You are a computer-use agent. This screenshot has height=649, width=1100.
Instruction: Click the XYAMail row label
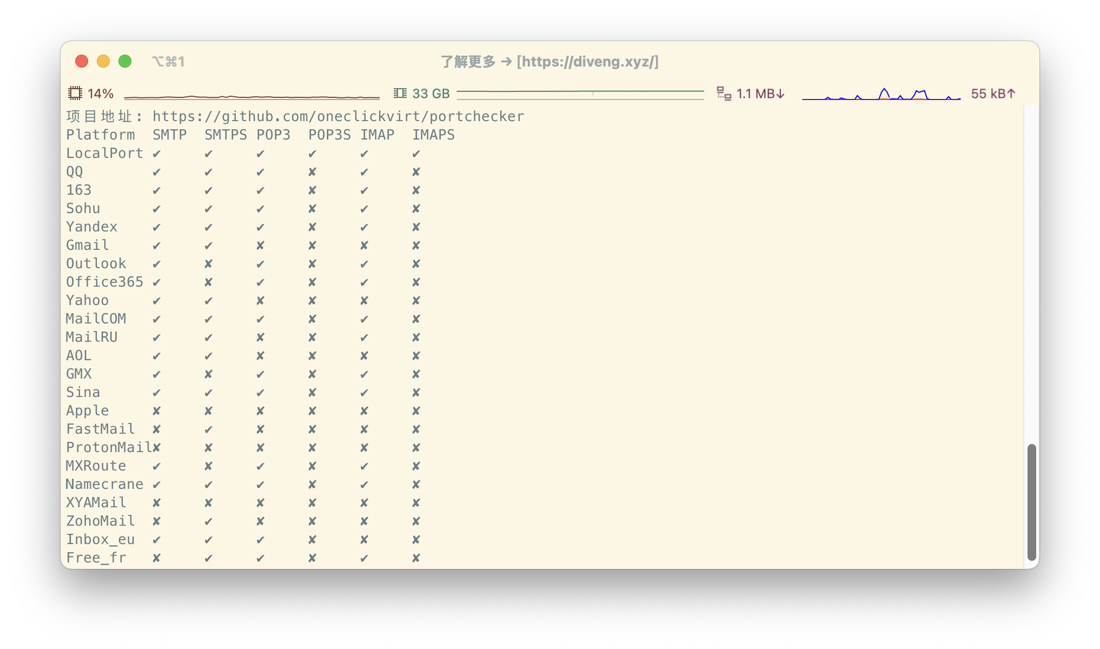96,502
